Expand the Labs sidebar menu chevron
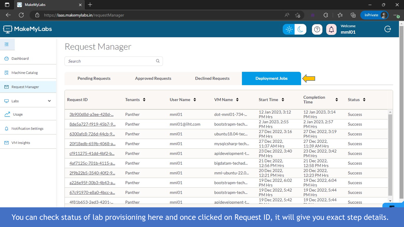The width and height of the screenshot is (404, 227). click(49, 101)
